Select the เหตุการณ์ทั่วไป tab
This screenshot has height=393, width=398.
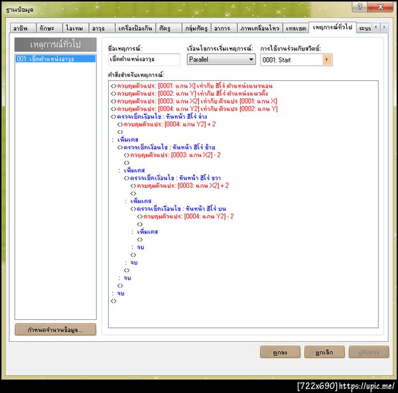[x=332, y=27]
